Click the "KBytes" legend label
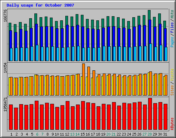 (x=172, y=124)
